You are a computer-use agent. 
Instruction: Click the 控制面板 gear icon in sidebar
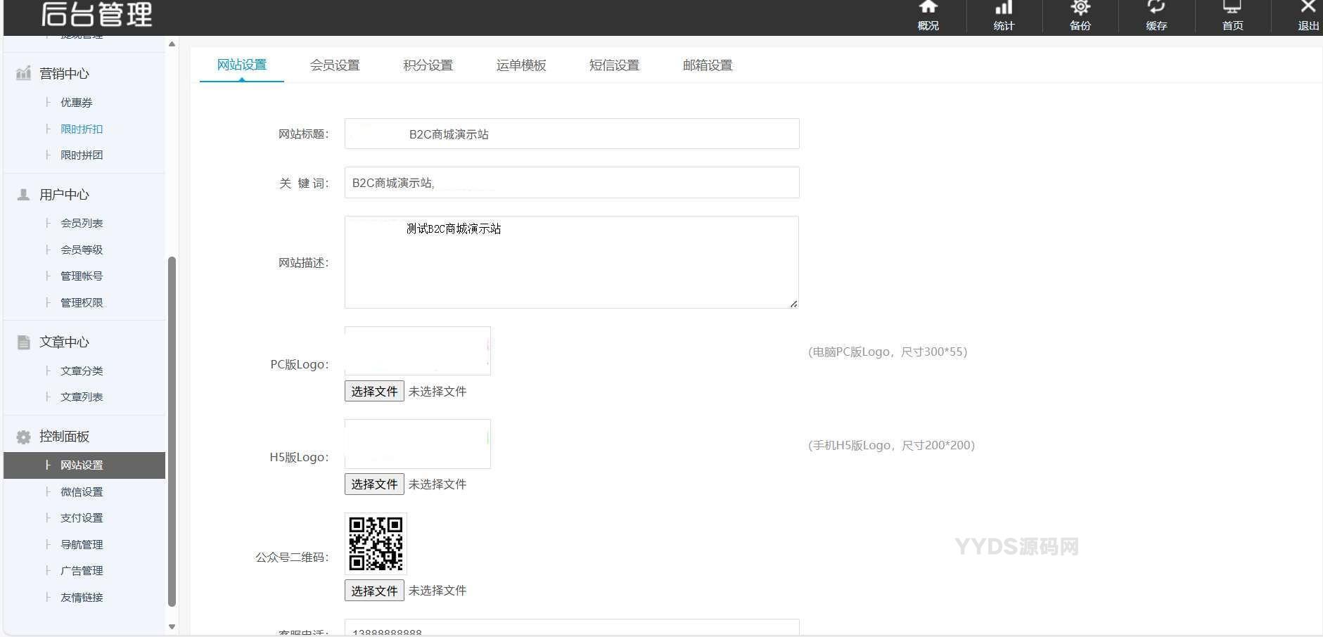pyautogui.click(x=23, y=436)
